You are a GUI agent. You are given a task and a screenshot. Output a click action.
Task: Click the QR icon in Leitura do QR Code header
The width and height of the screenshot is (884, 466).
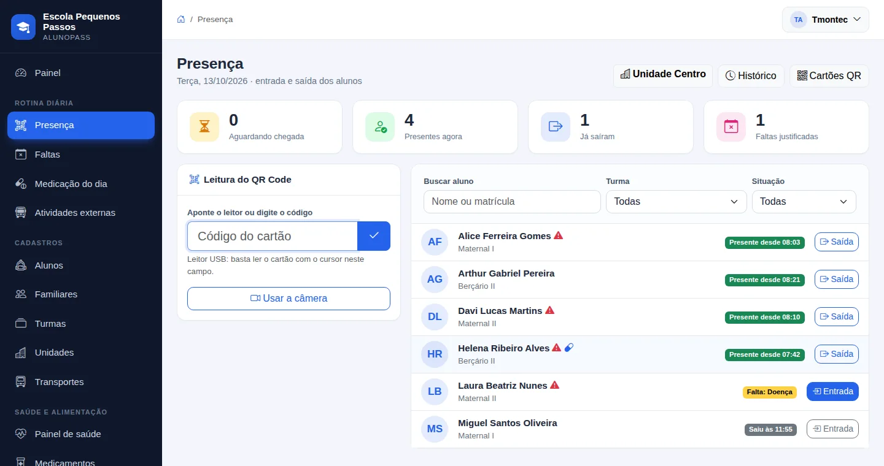pos(195,180)
